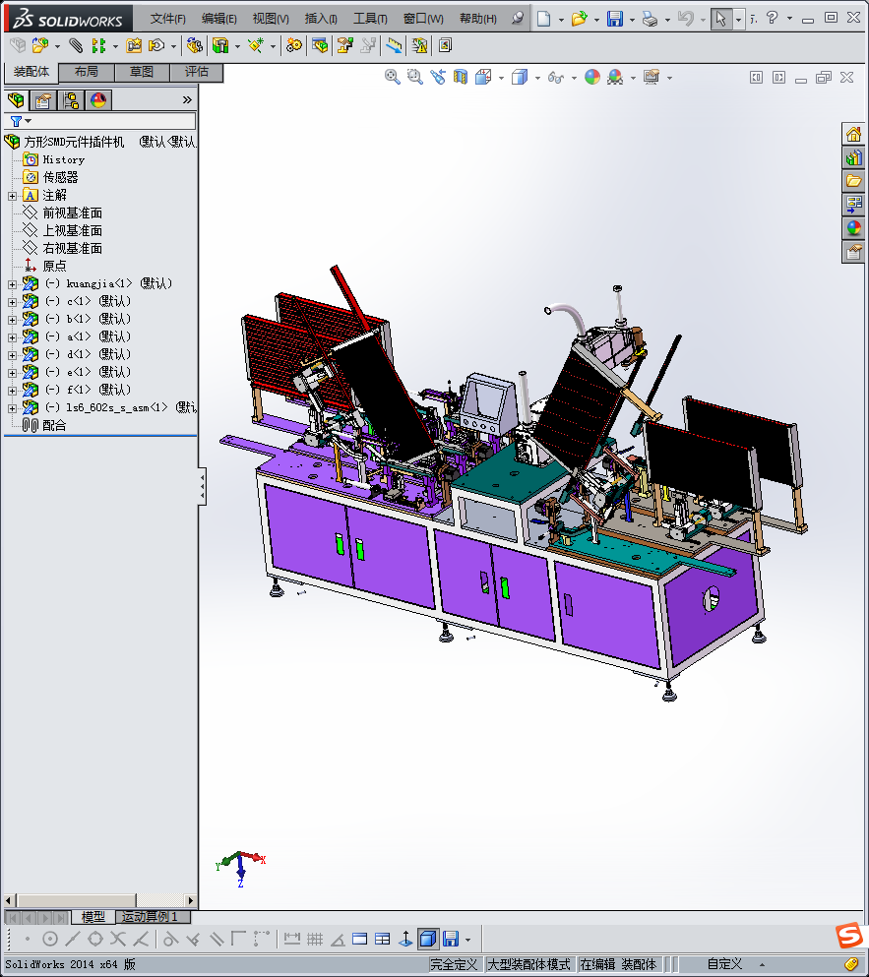Screen dimensions: 869x977
Task: Toggle the center point snap circle icon
Action: 50,939
